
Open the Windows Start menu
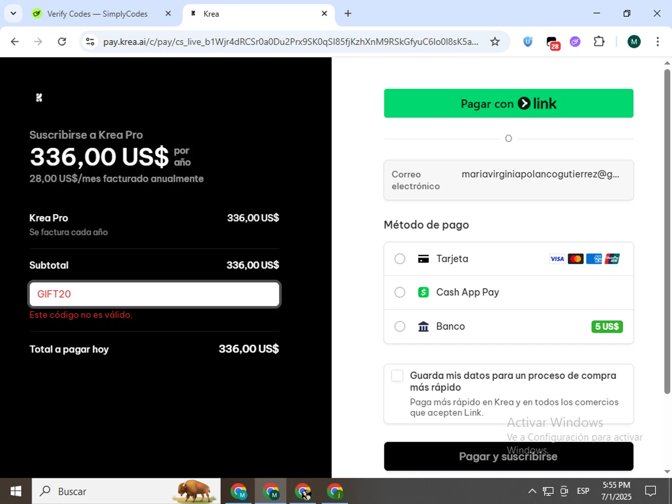[x=16, y=491]
